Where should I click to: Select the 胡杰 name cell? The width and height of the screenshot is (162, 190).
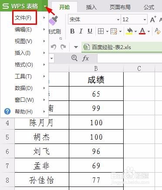pyautogui.click(x=42, y=137)
